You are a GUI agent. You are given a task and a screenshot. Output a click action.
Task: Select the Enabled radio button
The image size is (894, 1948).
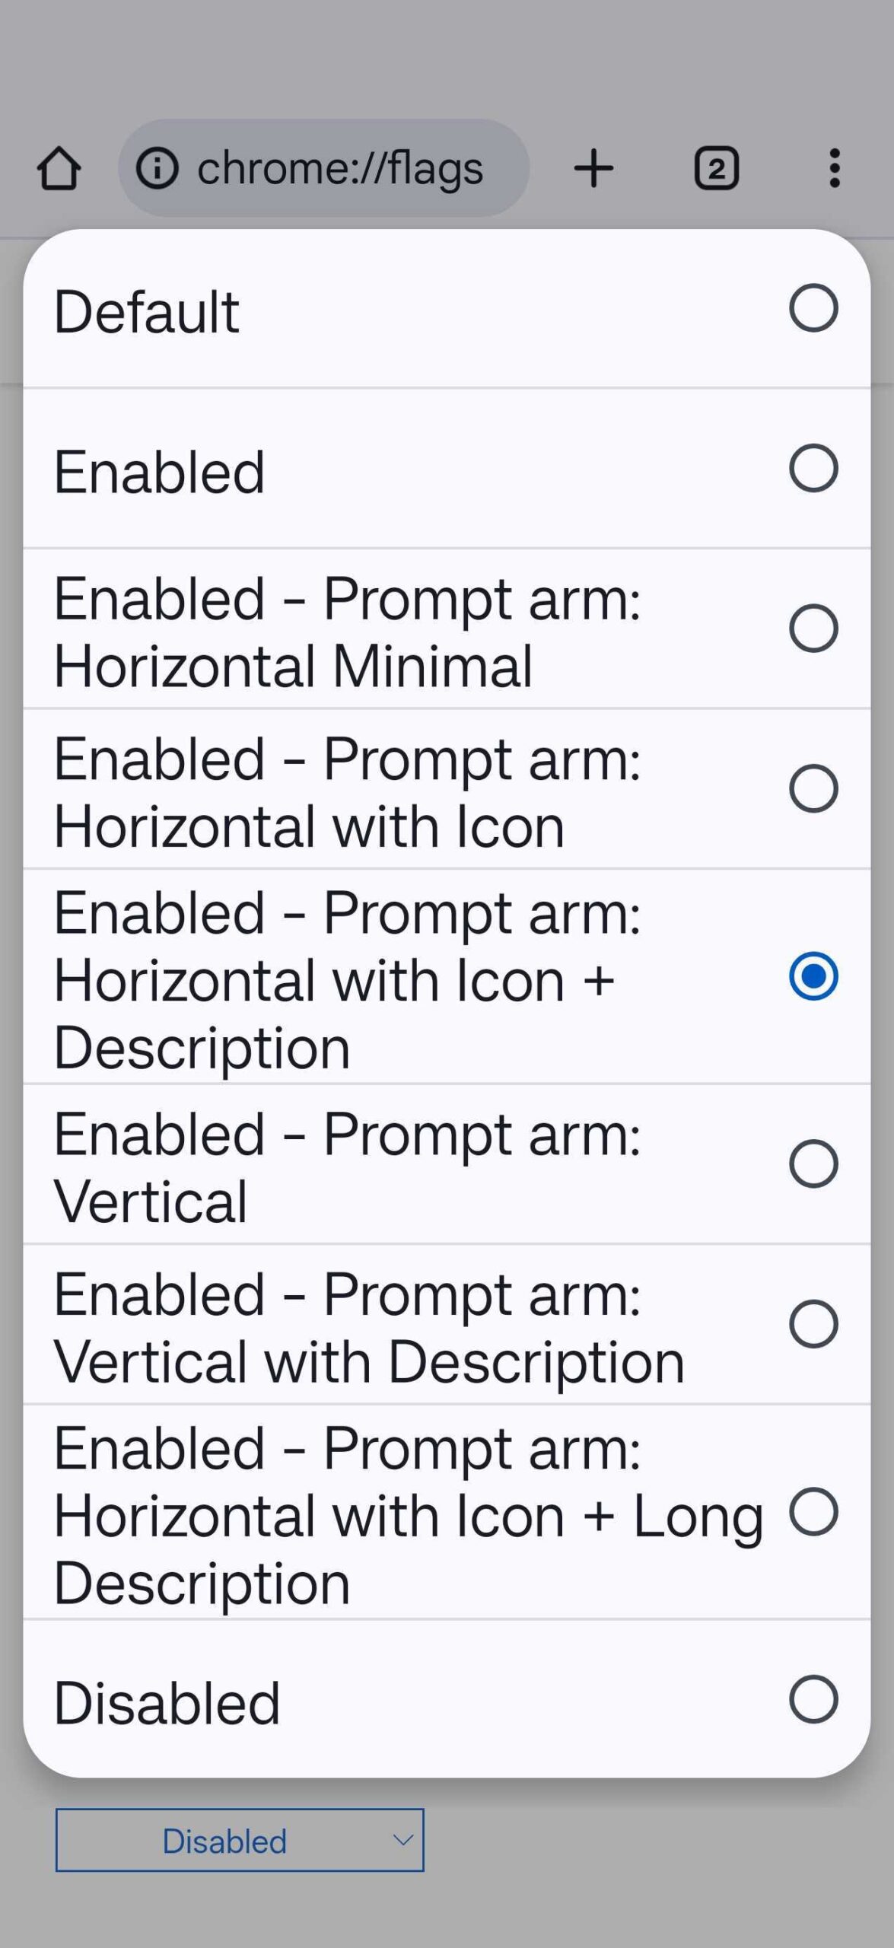coord(813,468)
